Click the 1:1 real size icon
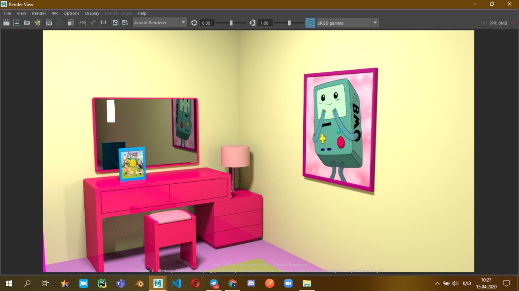519x291 pixels. (x=103, y=23)
